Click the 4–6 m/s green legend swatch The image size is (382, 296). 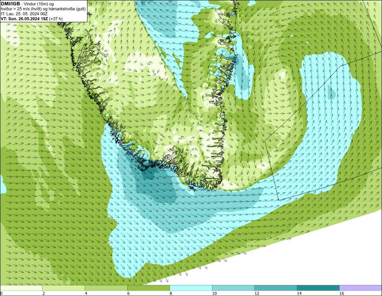[x=106, y=288]
